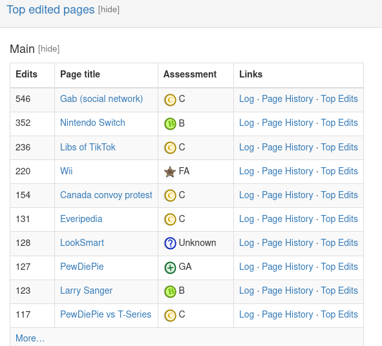Open Top Edits for Gab (social network)
The width and height of the screenshot is (382, 346).
(339, 99)
